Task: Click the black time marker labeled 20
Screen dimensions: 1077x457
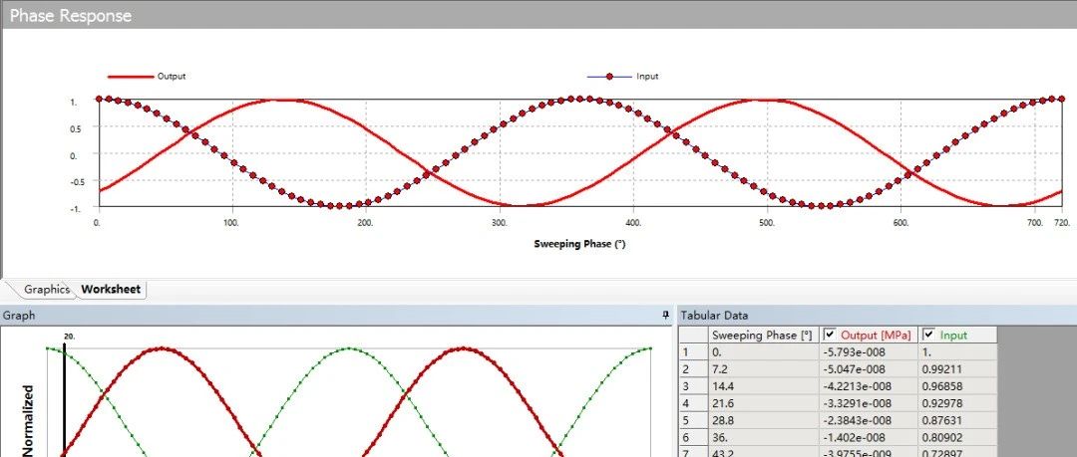Action: coord(65,398)
